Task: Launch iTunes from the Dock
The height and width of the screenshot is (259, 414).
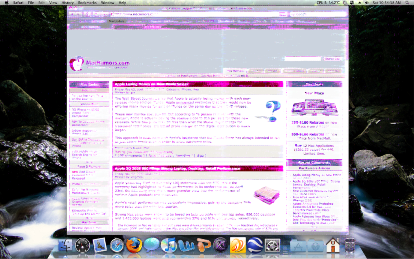Action: 169,245
